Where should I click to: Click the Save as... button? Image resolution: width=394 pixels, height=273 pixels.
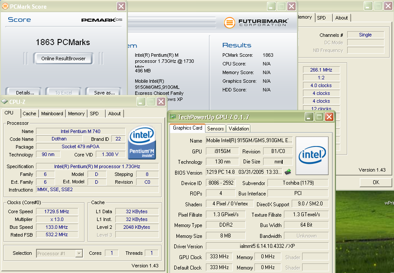(x=104, y=92)
